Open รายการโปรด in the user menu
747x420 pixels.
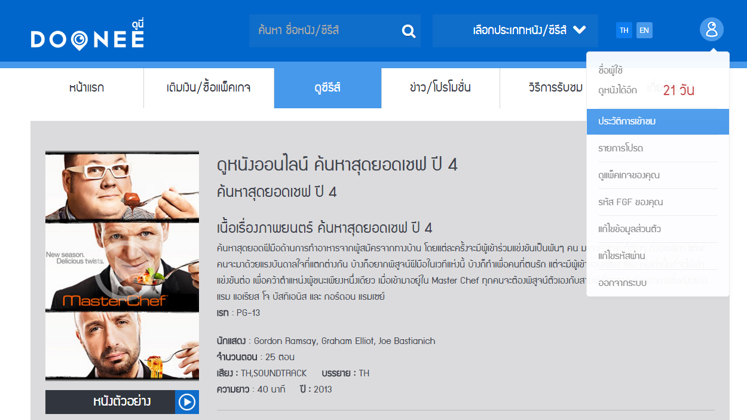[658, 148]
